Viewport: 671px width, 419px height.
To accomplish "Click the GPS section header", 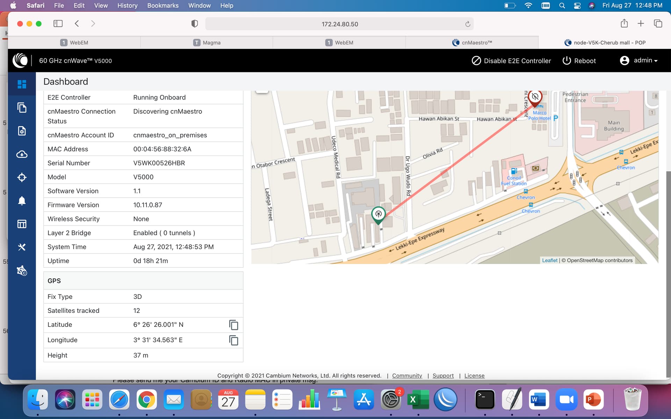I will point(143,281).
